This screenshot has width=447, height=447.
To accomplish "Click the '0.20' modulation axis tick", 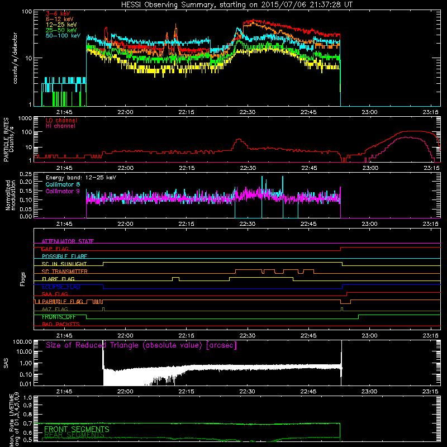I will 26,182.
